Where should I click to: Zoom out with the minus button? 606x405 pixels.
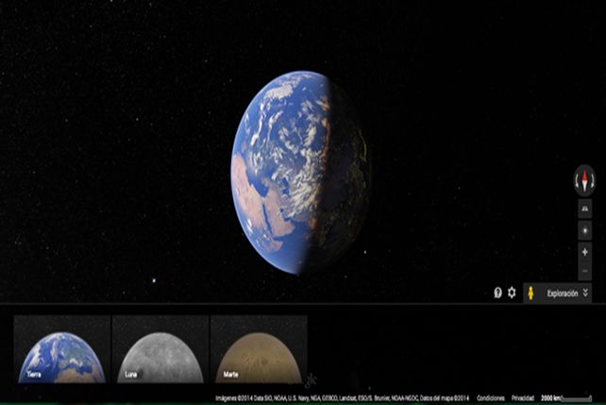pyautogui.click(x=584, y=271)
